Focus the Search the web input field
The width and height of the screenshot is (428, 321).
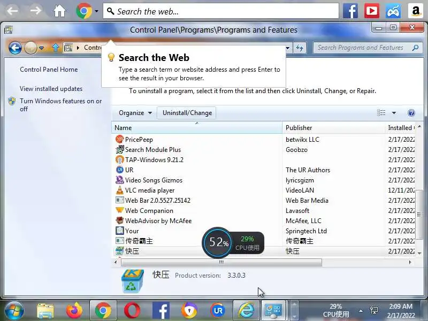221,11
